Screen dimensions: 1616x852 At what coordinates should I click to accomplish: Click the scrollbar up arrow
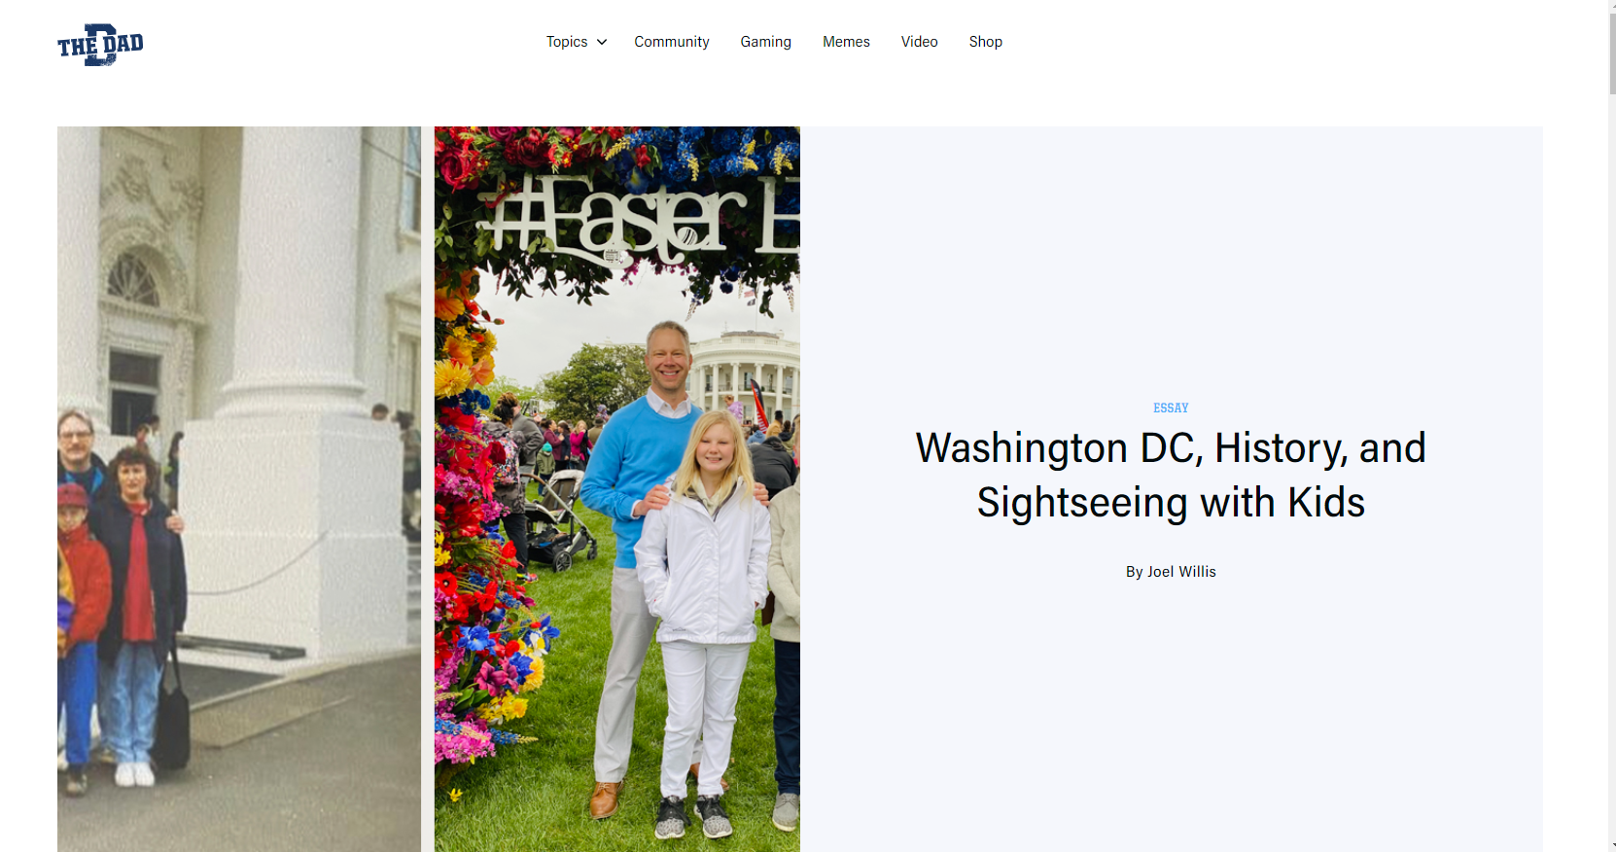tap(1612, 6)
